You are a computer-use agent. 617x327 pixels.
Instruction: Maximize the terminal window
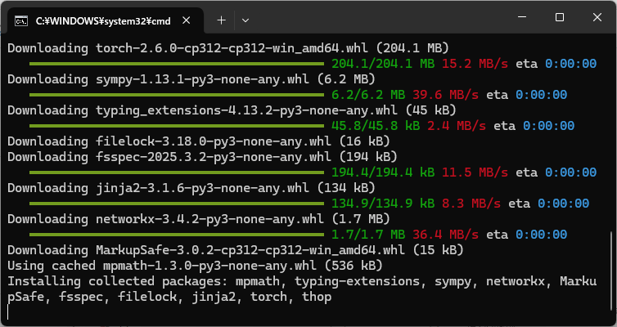560,17
